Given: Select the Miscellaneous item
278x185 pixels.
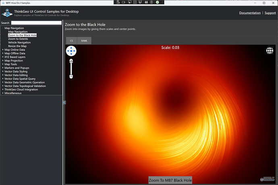Looking at the screenshot, I should [13, 93].
